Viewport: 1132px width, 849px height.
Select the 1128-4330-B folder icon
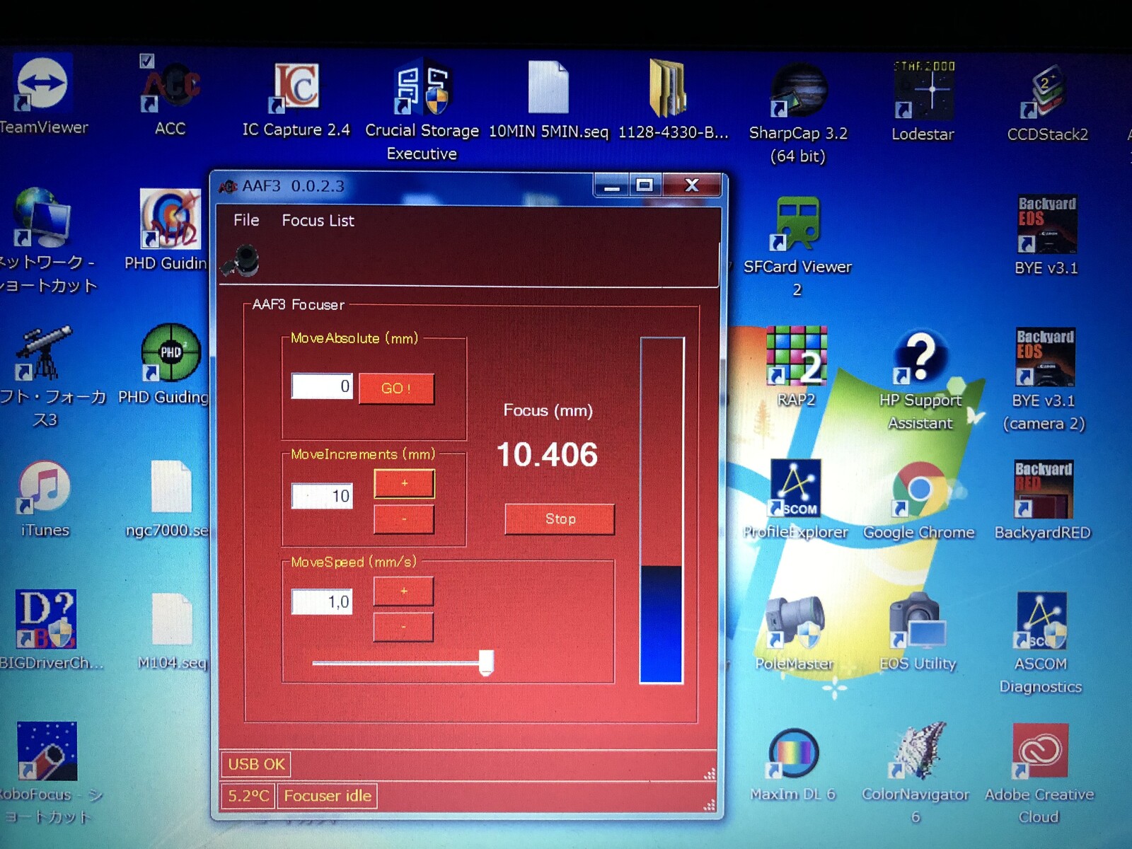click(673, 99)
